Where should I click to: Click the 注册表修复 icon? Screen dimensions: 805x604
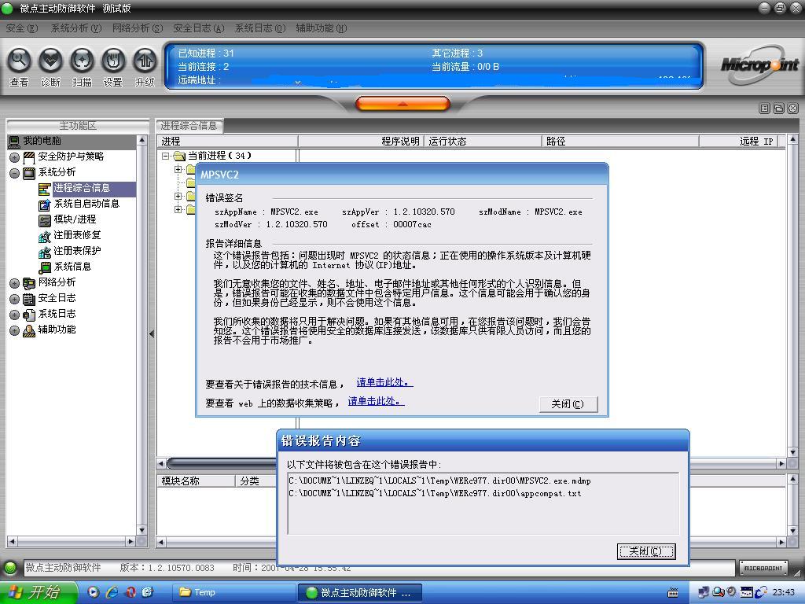point(45,236)
